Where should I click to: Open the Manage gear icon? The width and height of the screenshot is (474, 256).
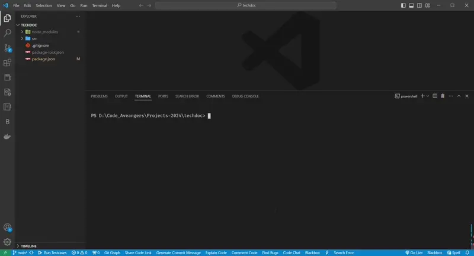(x=7, y=242)
